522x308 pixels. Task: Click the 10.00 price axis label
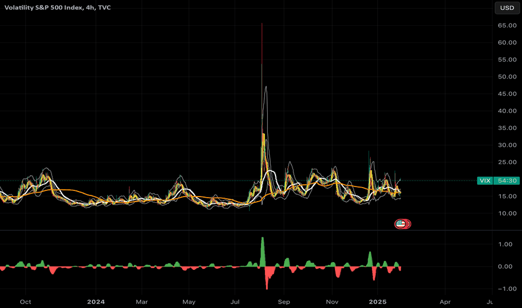507,213
